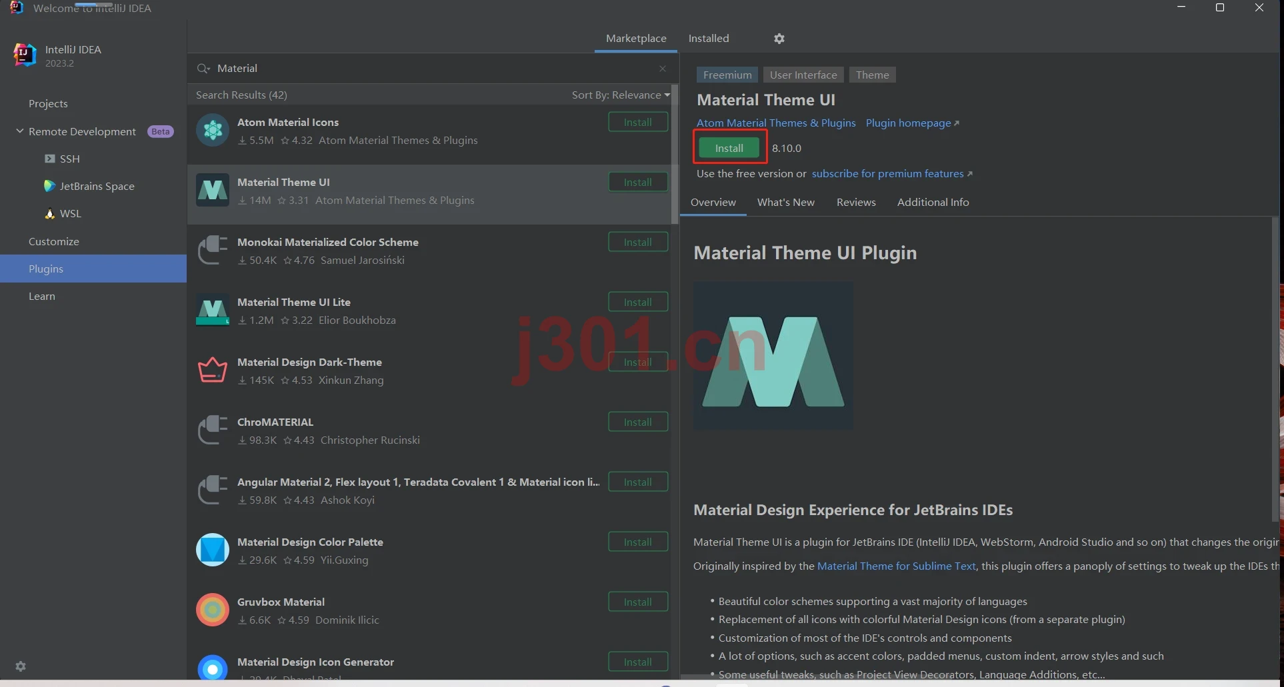The height and width of the screenshot is (687, 1284).
Task: Install Angular Material 2 plugin
Action: click(638, 482)
